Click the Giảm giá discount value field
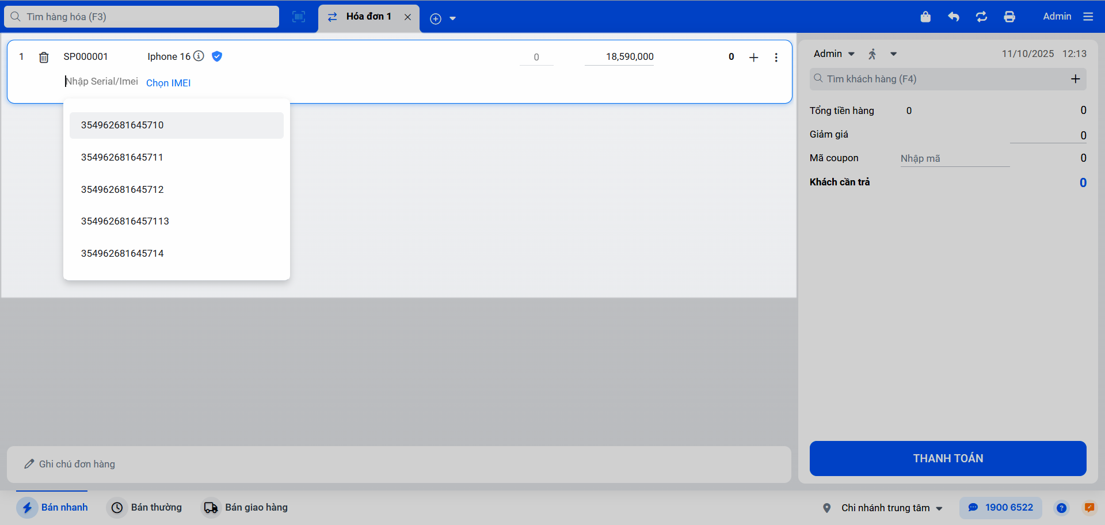 click(1048, 135)
